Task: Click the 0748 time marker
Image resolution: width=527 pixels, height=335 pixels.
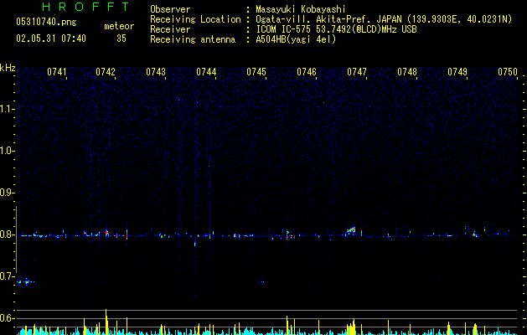Action: (x=407, y=72)
